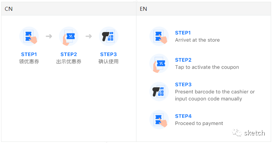Click the arrow between CN STEP1 and STEP2
Viewport: 274px width, 144px height.
[49, 36]
